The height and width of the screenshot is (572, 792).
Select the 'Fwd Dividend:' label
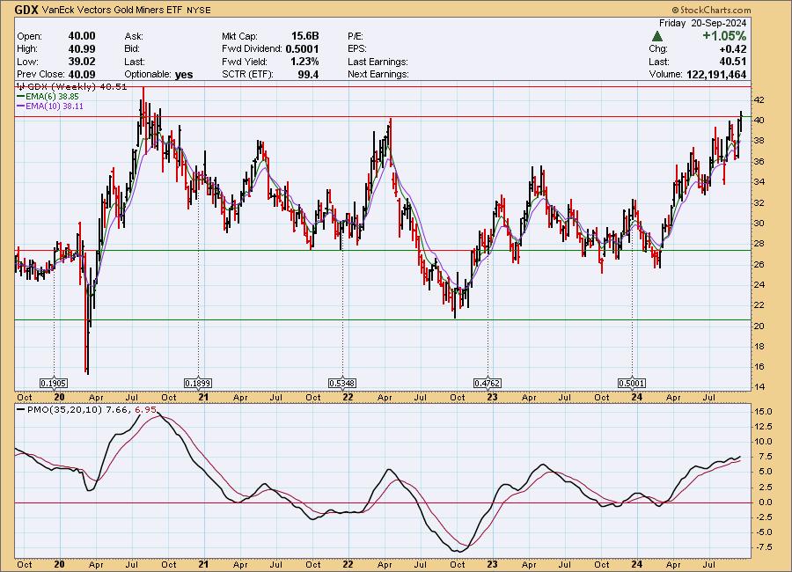[x=252, y=49]
